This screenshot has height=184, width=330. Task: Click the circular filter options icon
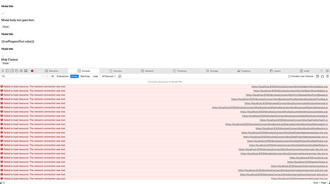[120, 76]
